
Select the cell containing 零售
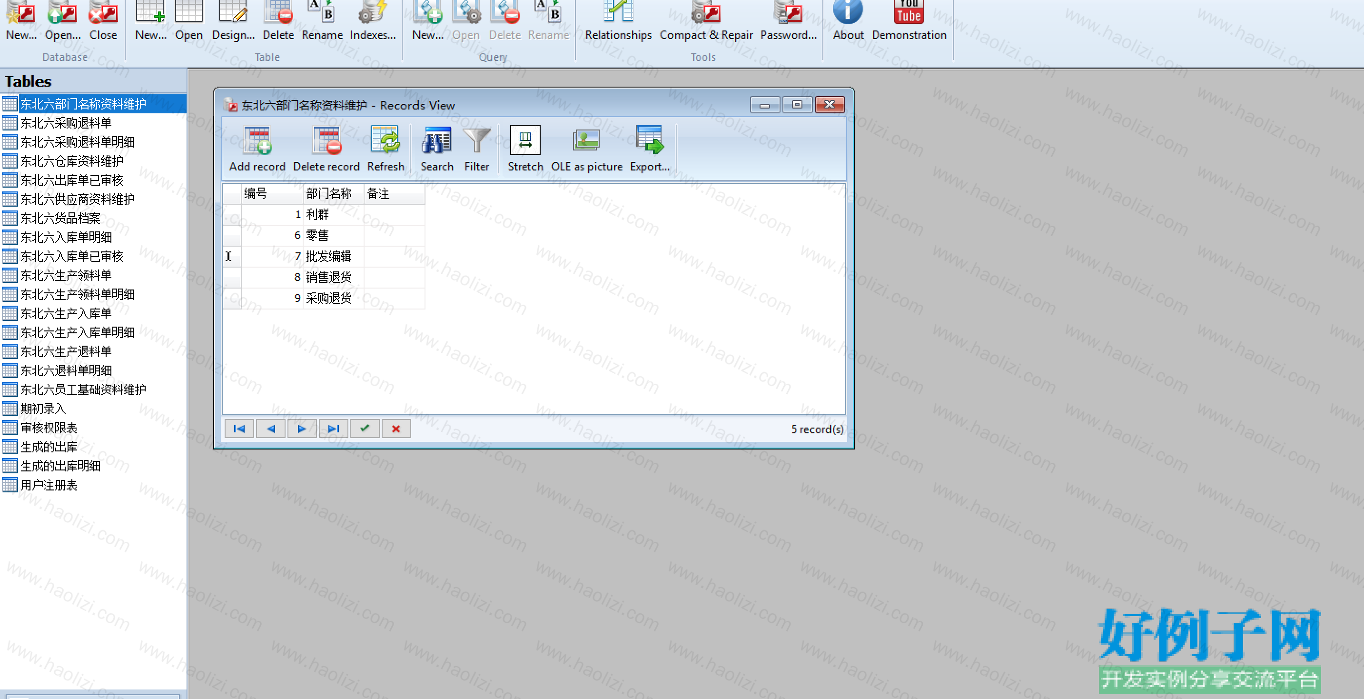click(x=334, y=235)
